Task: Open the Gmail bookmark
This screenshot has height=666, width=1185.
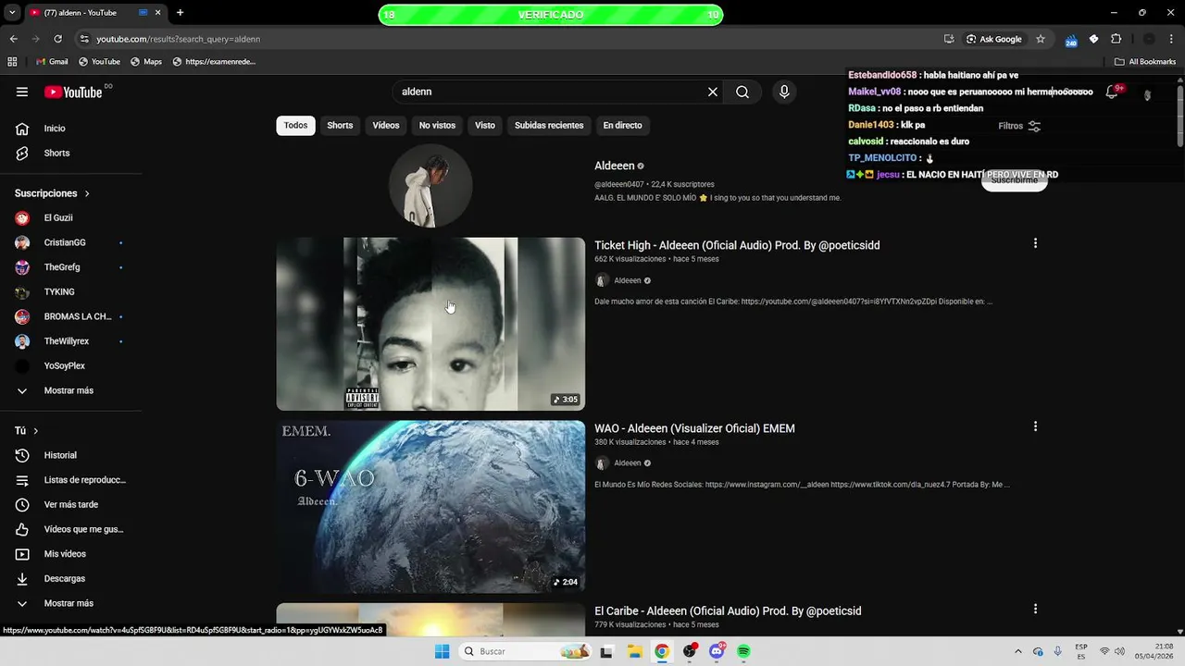Action: pos(52,62)
